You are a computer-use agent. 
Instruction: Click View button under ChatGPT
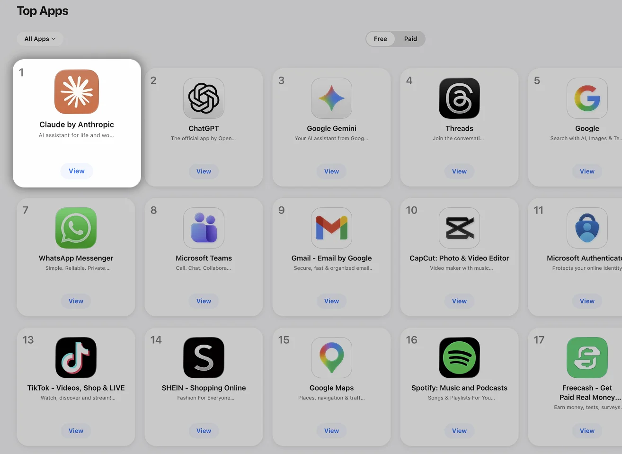click(x=204, y=171)
